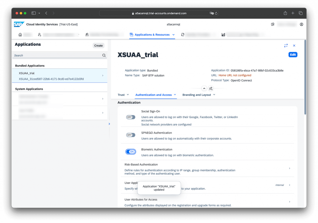Open Applications & Resources menu
Viewport: 318px width, 223px height.
[x=152, y=35]
